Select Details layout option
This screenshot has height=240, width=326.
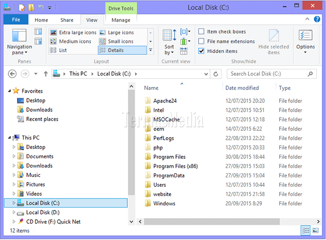(x=122, y=50)
